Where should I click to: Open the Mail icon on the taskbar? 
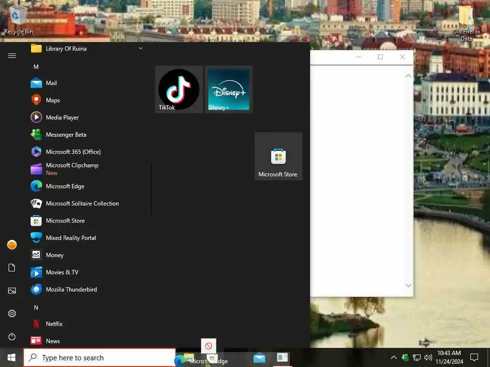coord(259,358)
